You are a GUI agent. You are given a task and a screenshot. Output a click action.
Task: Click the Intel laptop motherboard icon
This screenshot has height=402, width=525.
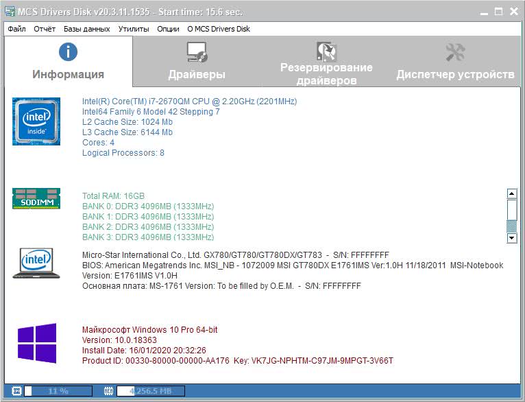(x=36, y=263)
